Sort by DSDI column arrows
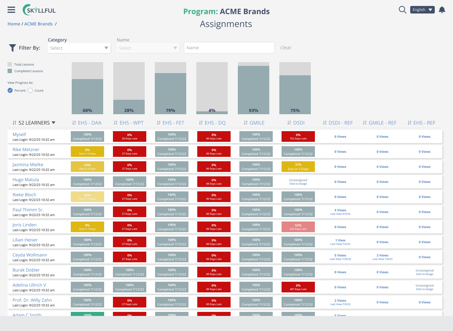 click(x=289, y=123)
